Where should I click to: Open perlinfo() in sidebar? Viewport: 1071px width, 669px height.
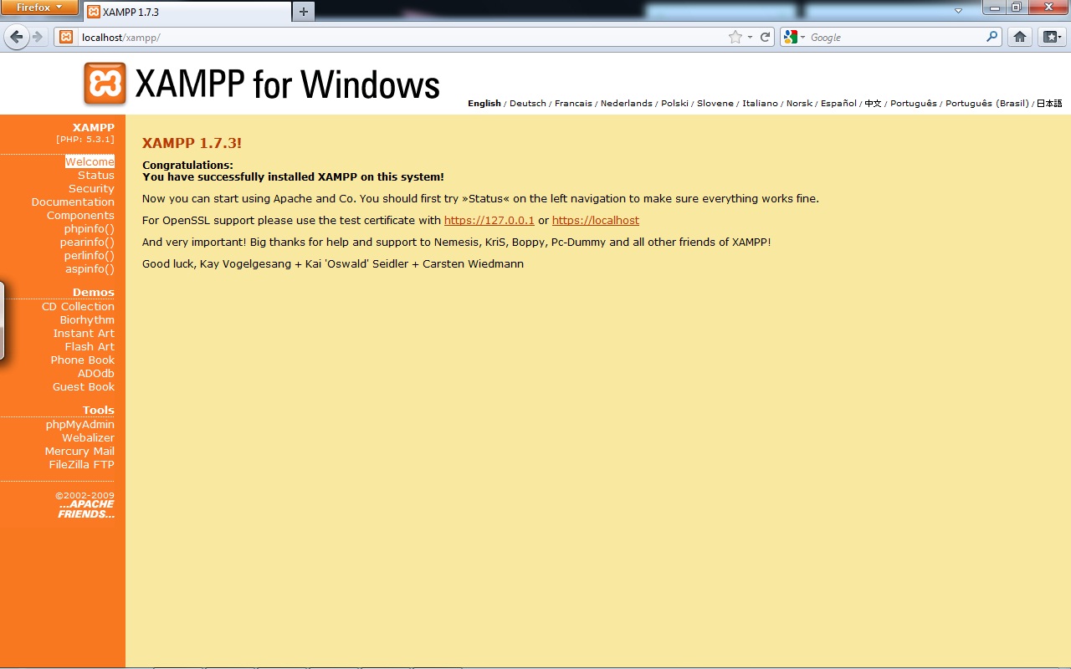(x=89, y=255)
